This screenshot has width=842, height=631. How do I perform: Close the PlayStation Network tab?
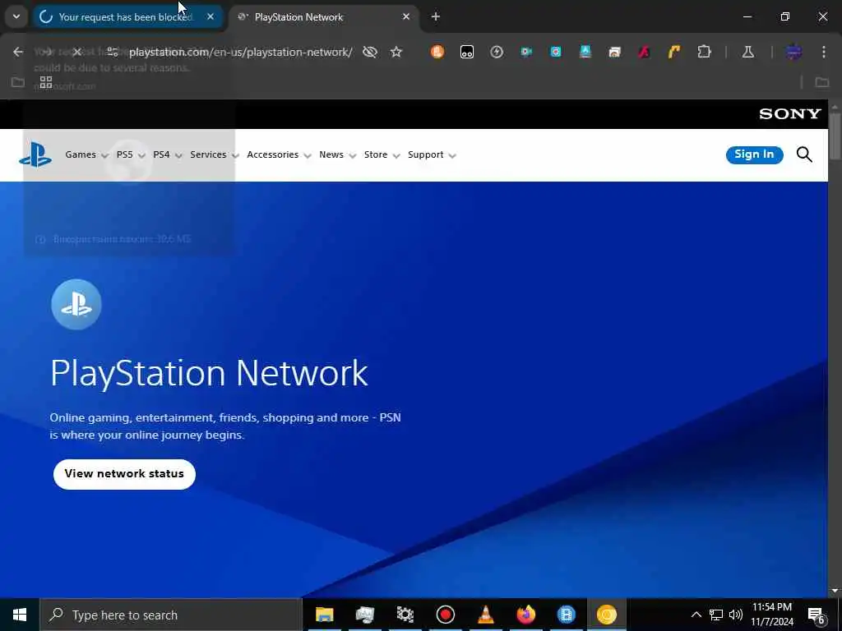[x=406, y=16]
